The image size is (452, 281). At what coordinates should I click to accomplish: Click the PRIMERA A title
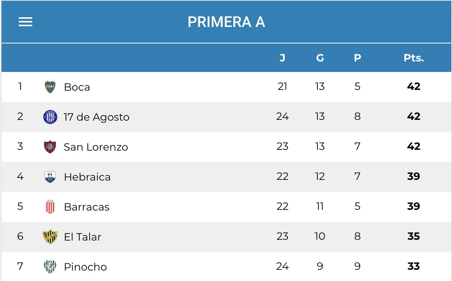click(226, 22)
